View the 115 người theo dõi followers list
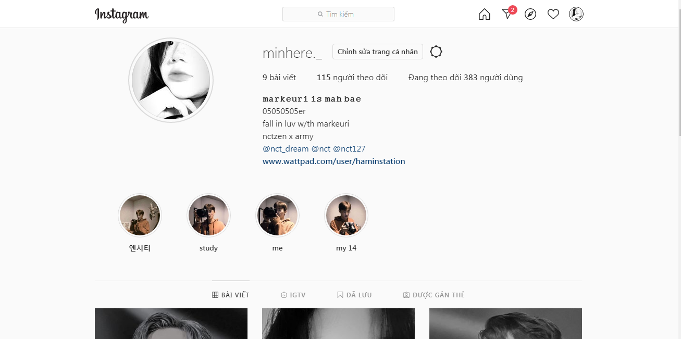This screenshot has height=339, width=681. click(352, 78)
